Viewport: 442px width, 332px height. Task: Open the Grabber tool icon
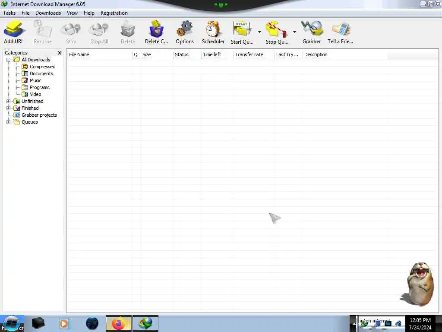coord(312,29)
